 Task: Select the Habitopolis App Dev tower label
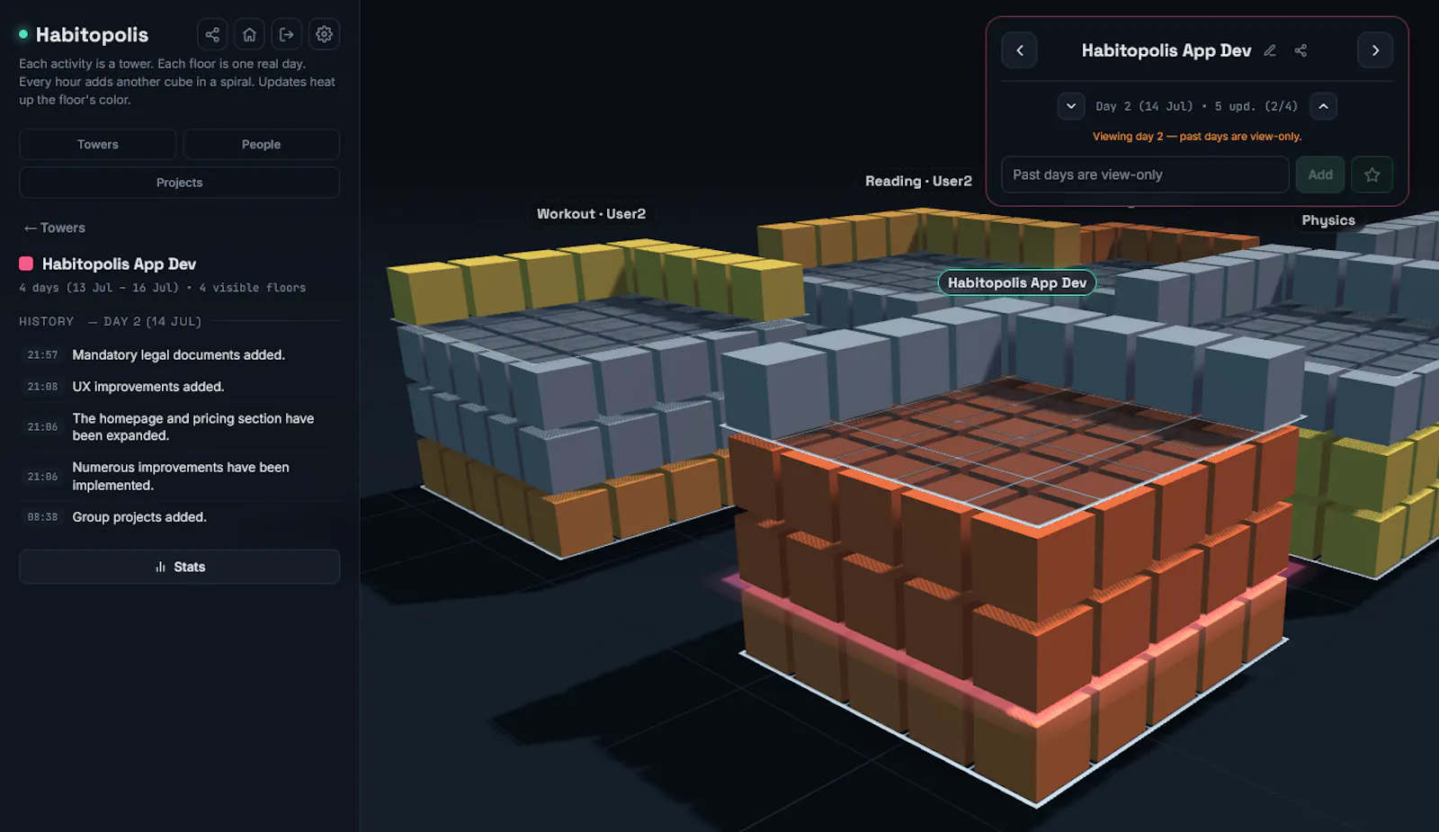(x=1017, y=282)
